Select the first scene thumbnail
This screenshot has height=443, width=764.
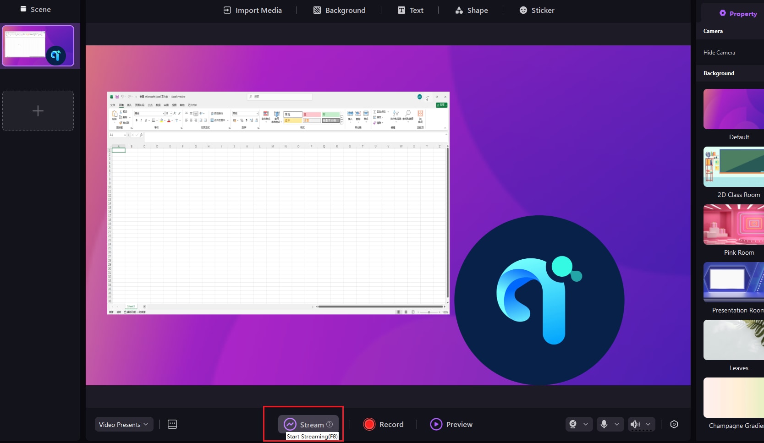38,46
